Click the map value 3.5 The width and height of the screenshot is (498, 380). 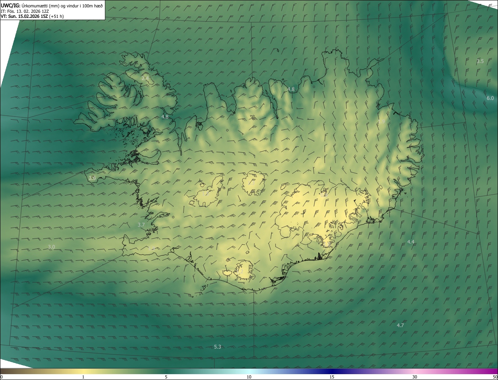click(480, 61)
